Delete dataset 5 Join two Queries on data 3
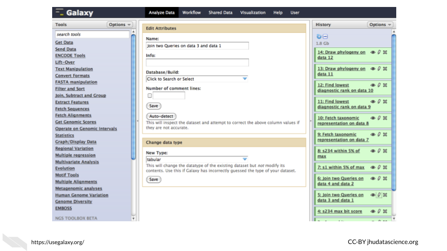 pos(385,195)
